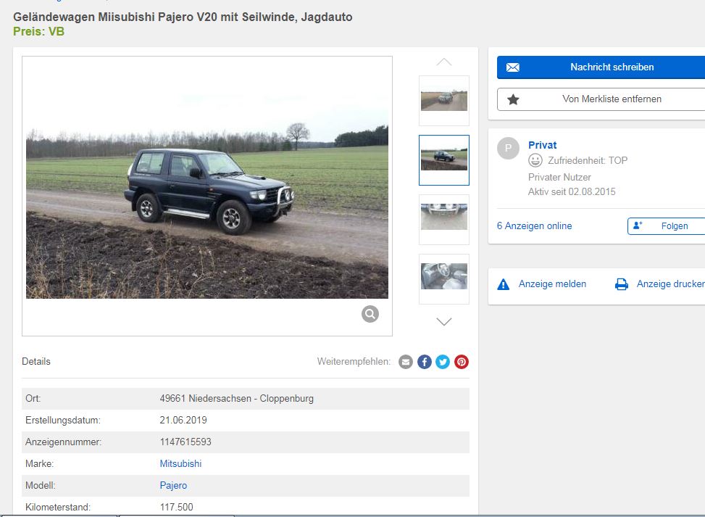
Task: Select the fourth thumbnail showing car interior
Action: [444, 278]
